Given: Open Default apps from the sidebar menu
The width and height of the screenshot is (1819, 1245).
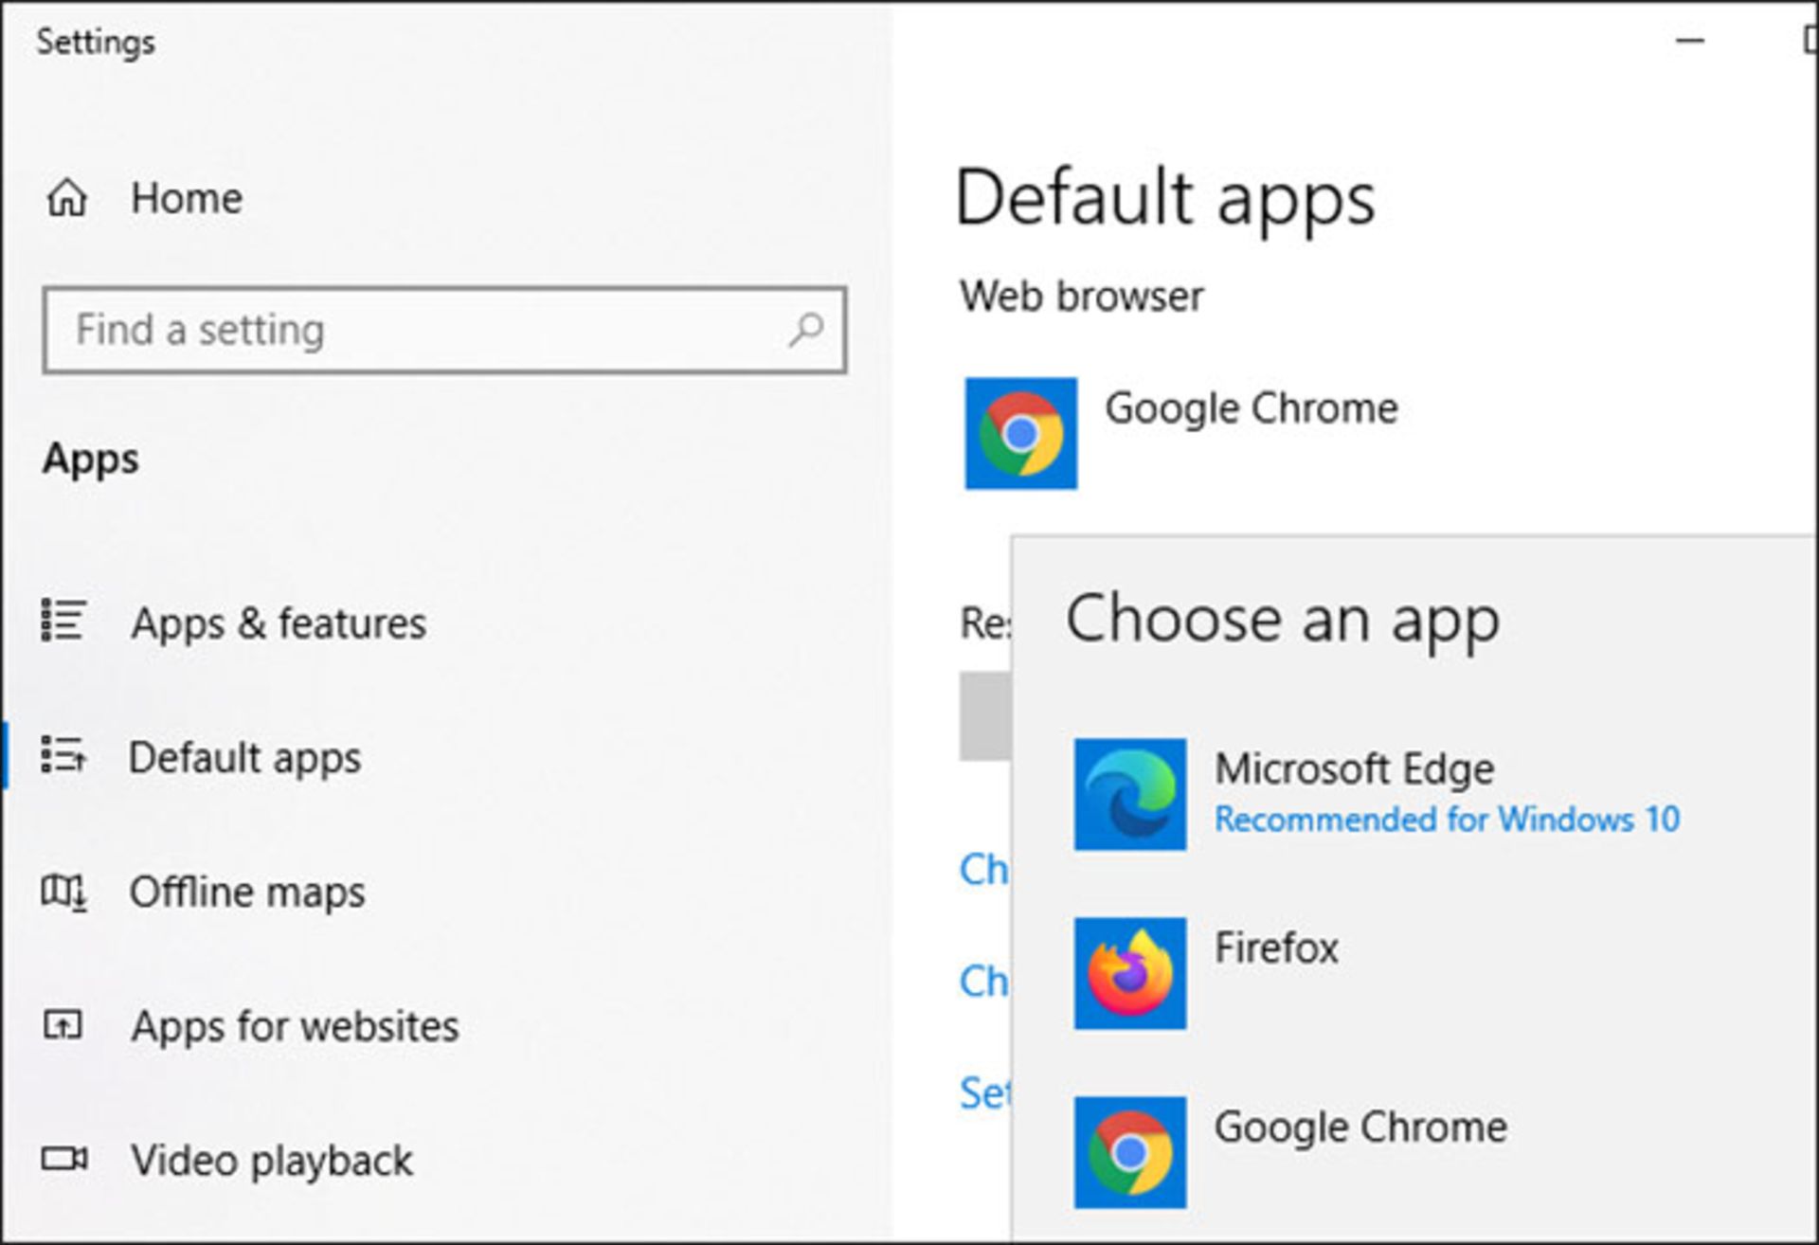Looking at the screenshot, I should (x=246, y=756).
